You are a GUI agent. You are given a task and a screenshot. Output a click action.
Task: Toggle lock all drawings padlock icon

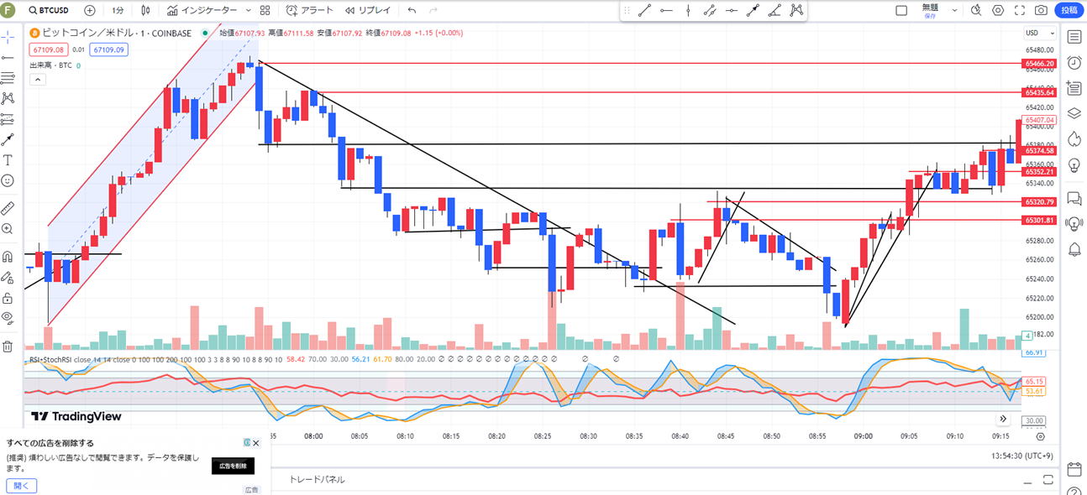pyautogui.click(x=8, y=298)
